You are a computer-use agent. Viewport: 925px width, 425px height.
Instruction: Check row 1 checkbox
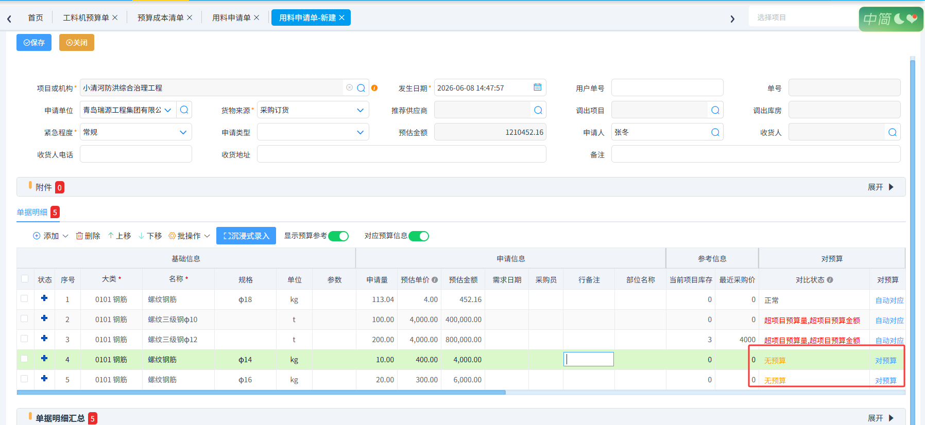point(24,298)
